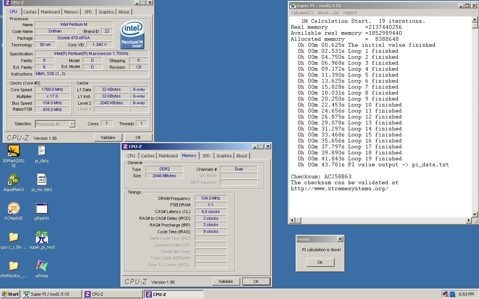Viewport: 479px width, 299px height.
Task: Switch to Mainboard tab in Memory CPU-Z window
Action: click(168, 156)
